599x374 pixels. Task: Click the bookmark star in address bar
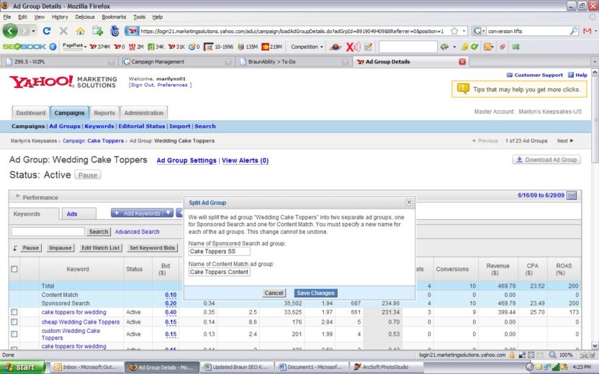(454, 31)
